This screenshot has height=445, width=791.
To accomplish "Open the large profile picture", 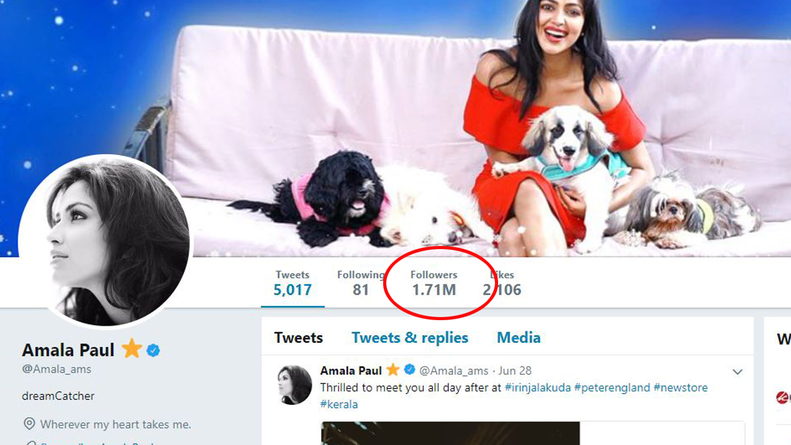I will pyautogui.click(x=106, y=241).
